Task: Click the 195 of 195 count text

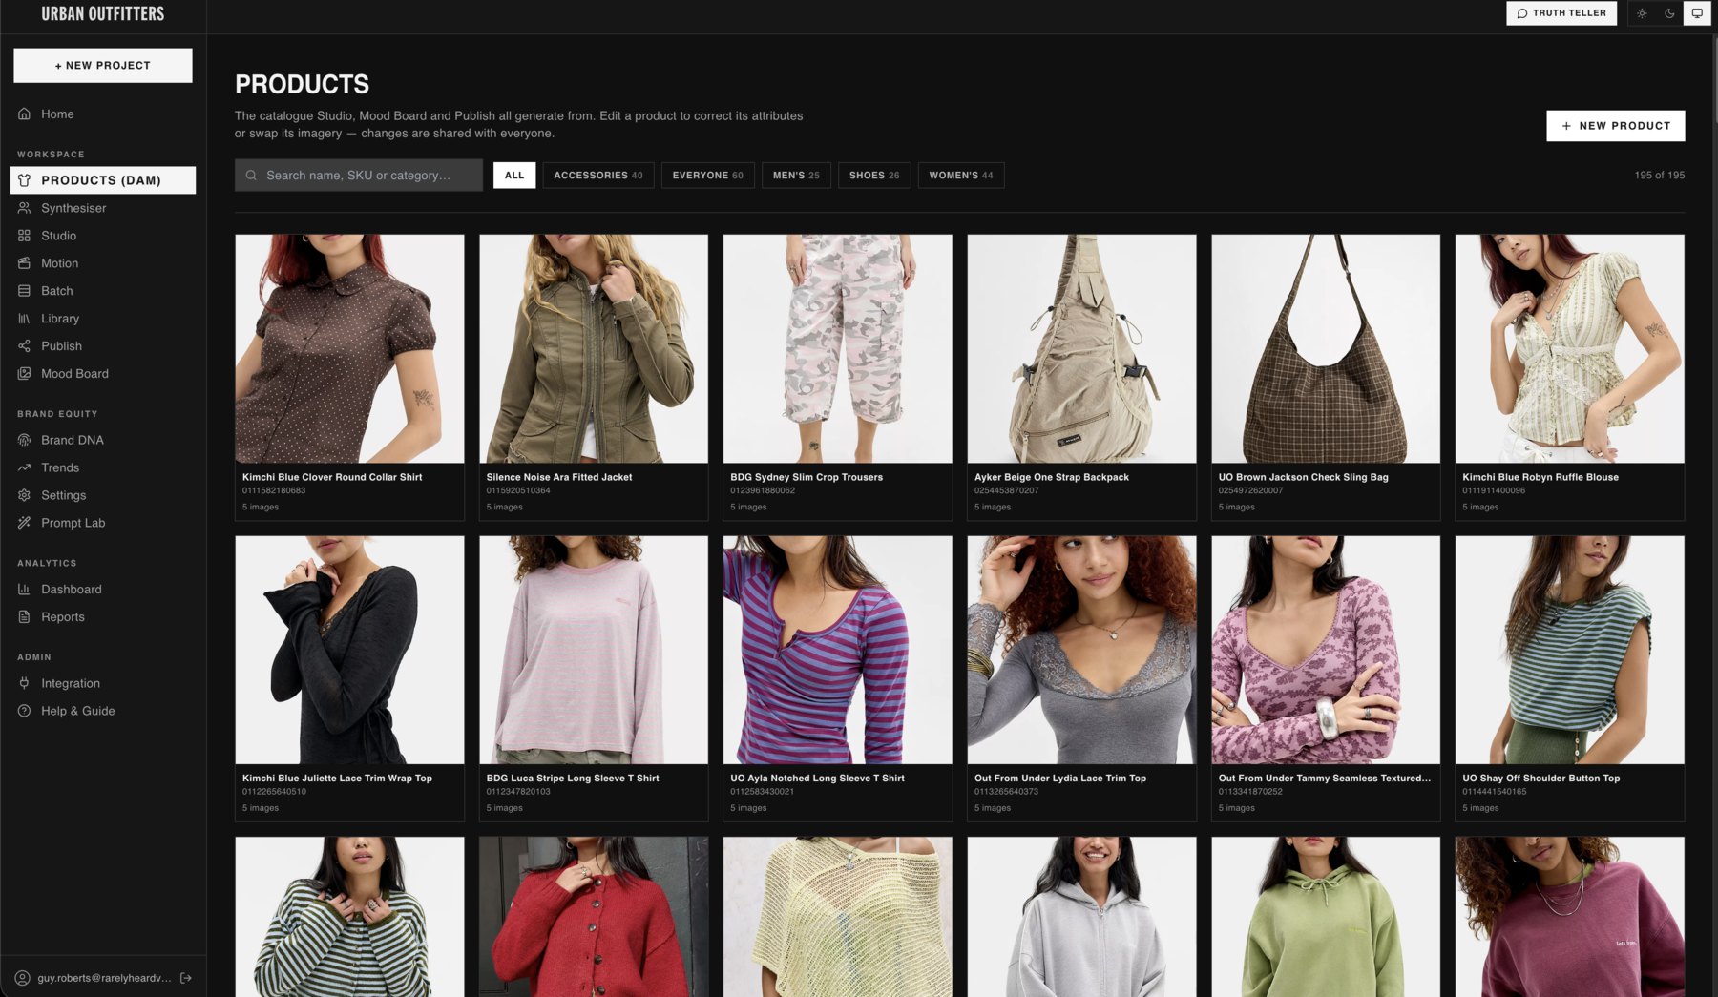Action: point(1659,176)
